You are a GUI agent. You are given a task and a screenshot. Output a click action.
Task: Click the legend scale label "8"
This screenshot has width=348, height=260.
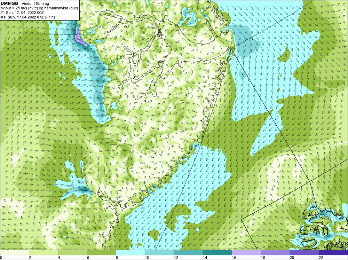117,258
